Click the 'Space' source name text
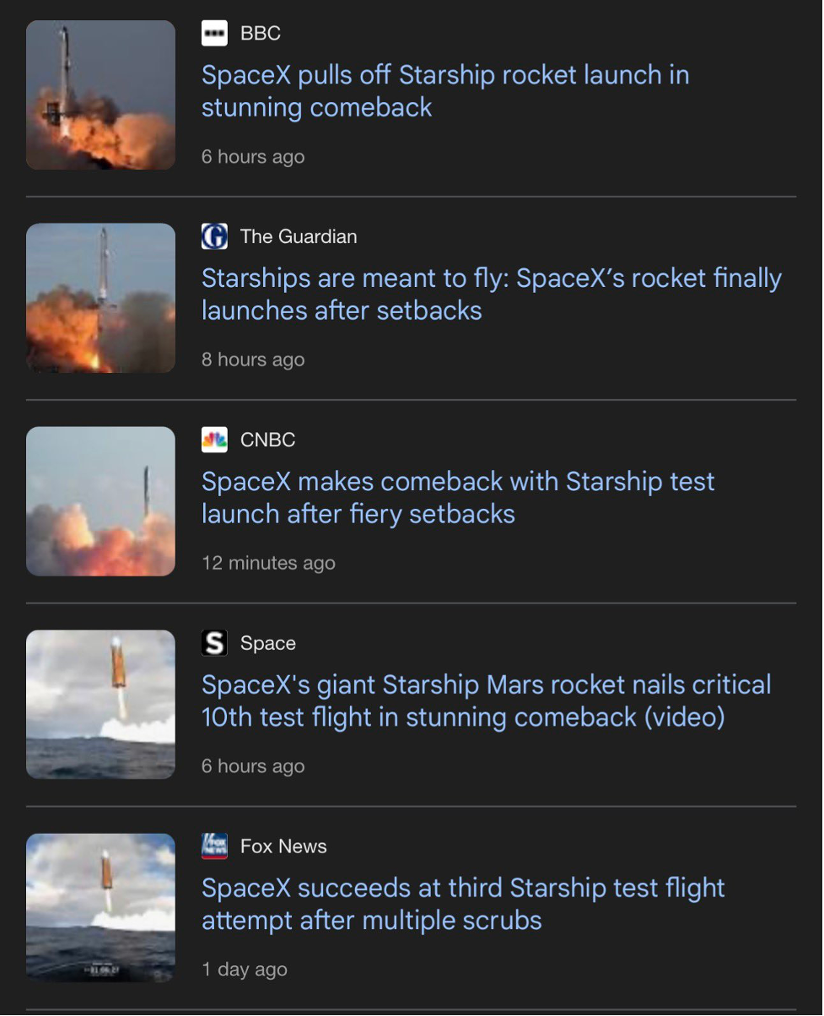Viewport: 824px width, 1016px height. click(267, 643)
